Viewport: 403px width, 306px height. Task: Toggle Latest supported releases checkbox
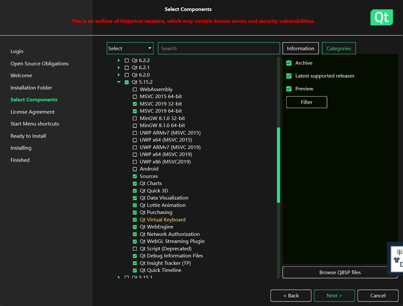tap(289, 76)
